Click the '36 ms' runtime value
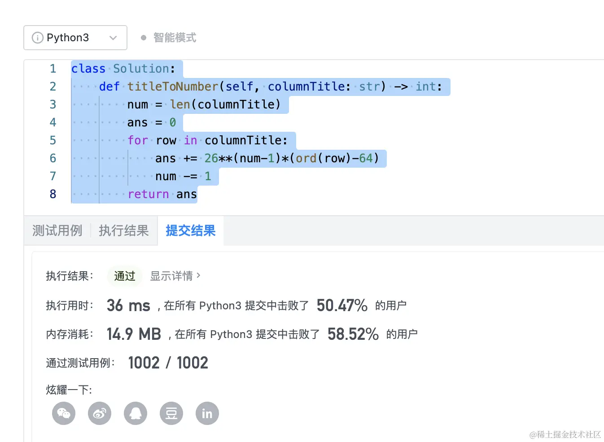Viewport: 604px width, 442px height. click(x=128, y=305)
